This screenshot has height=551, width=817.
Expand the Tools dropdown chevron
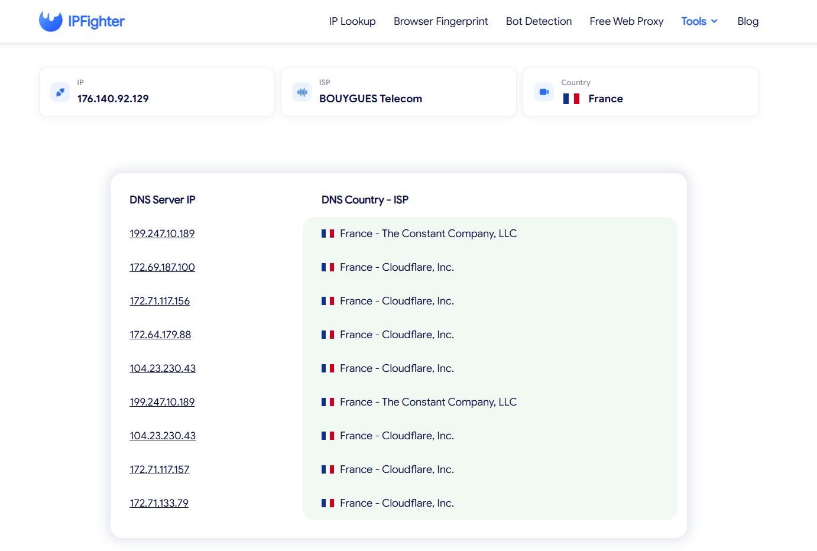pyautogui.click(x=714, y=21)
